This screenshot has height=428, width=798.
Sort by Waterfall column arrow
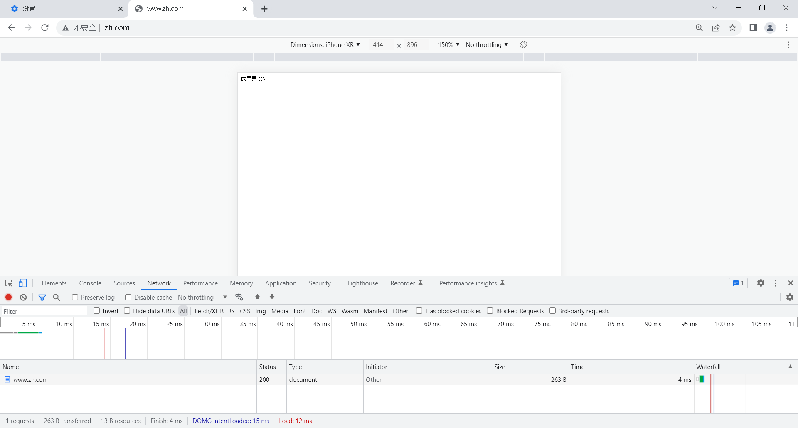[790, 367]
